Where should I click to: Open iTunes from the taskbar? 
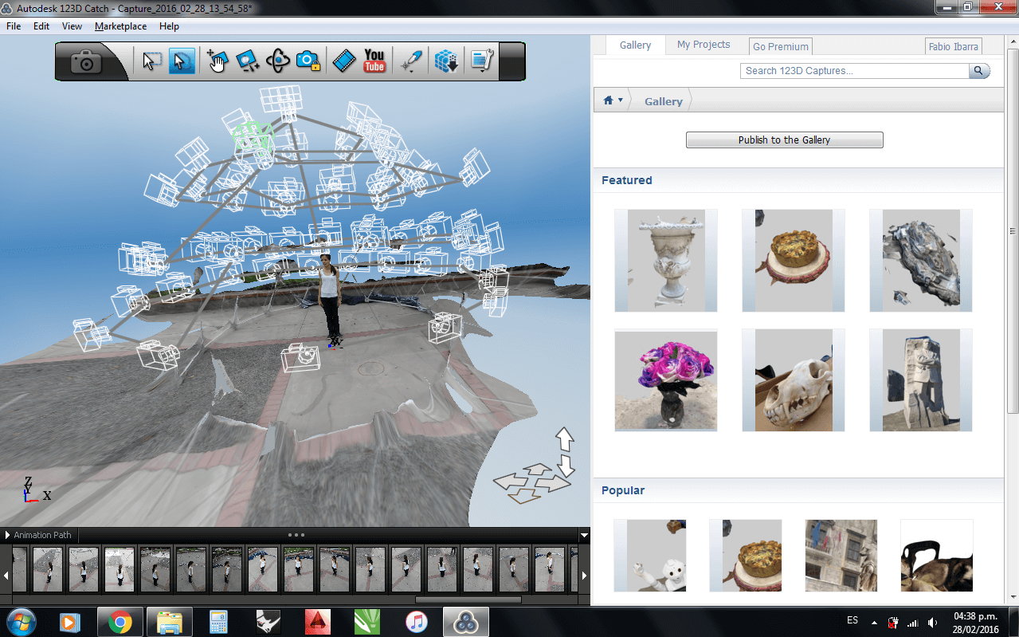416,621
